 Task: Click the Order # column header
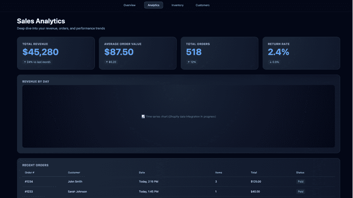(29, 173)
